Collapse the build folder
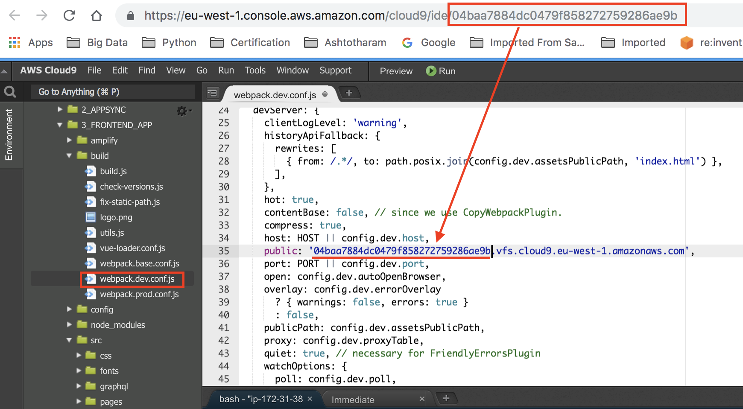Screen dimensions: 743x409 70,156
